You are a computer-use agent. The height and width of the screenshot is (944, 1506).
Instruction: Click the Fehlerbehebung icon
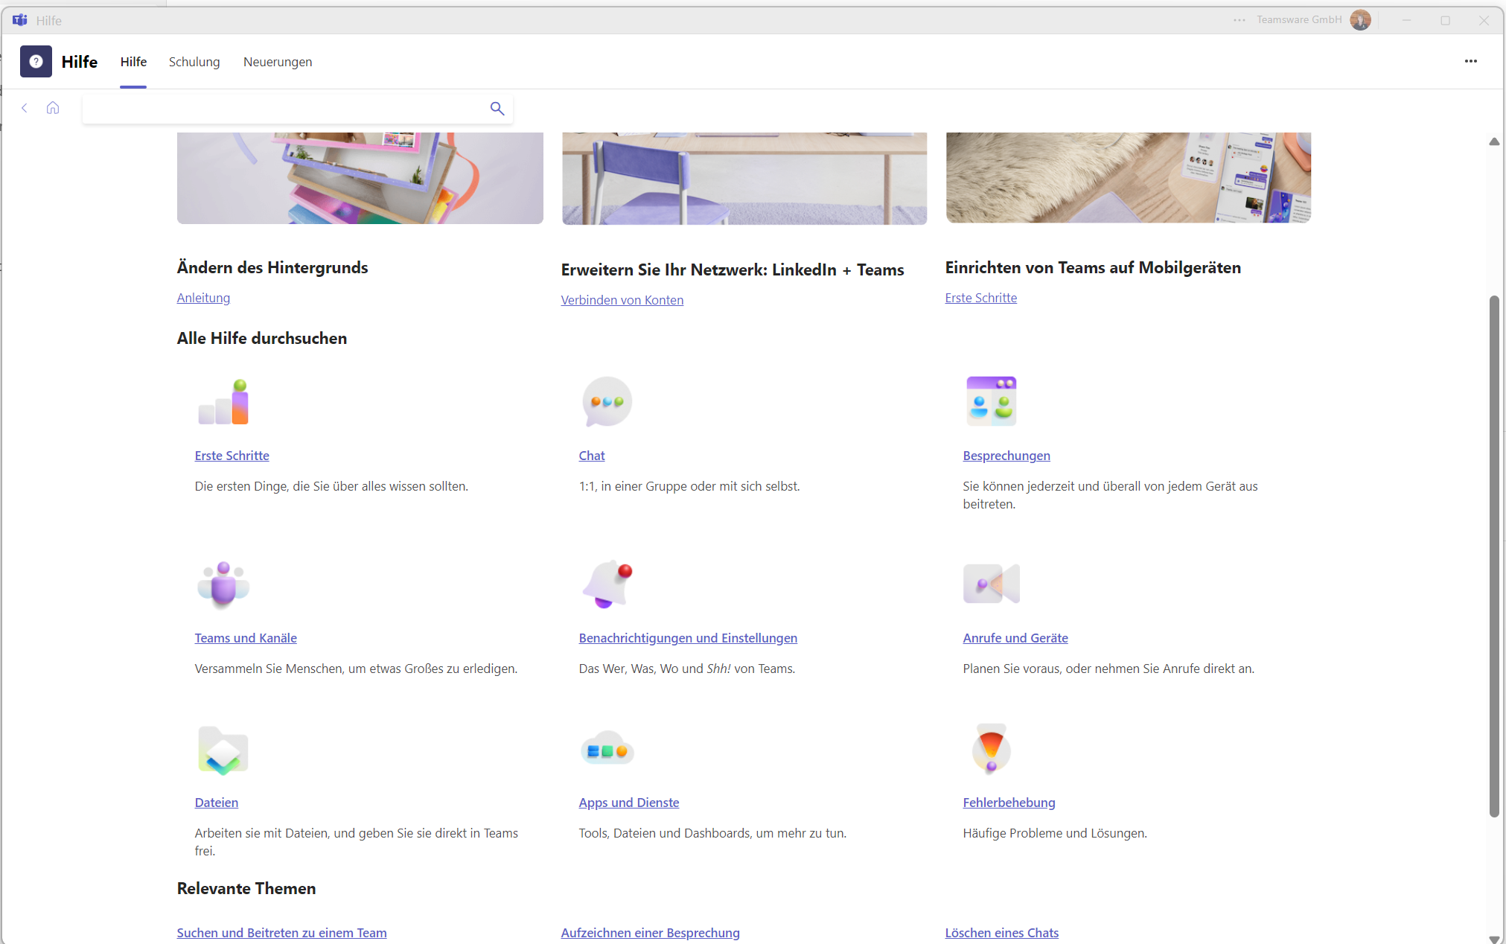tap(991, 749)
